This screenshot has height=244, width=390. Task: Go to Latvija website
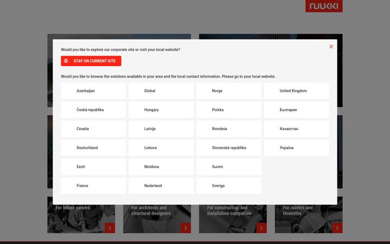pyautogui.click(x=161, y=129)
